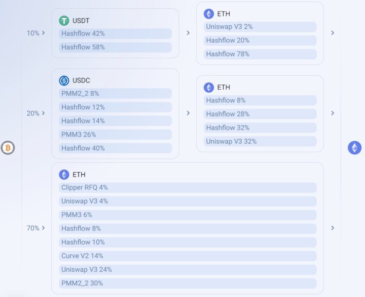Expand the 20% route chevron
This screenshot has width=365, height=297.
click(43, 113)
